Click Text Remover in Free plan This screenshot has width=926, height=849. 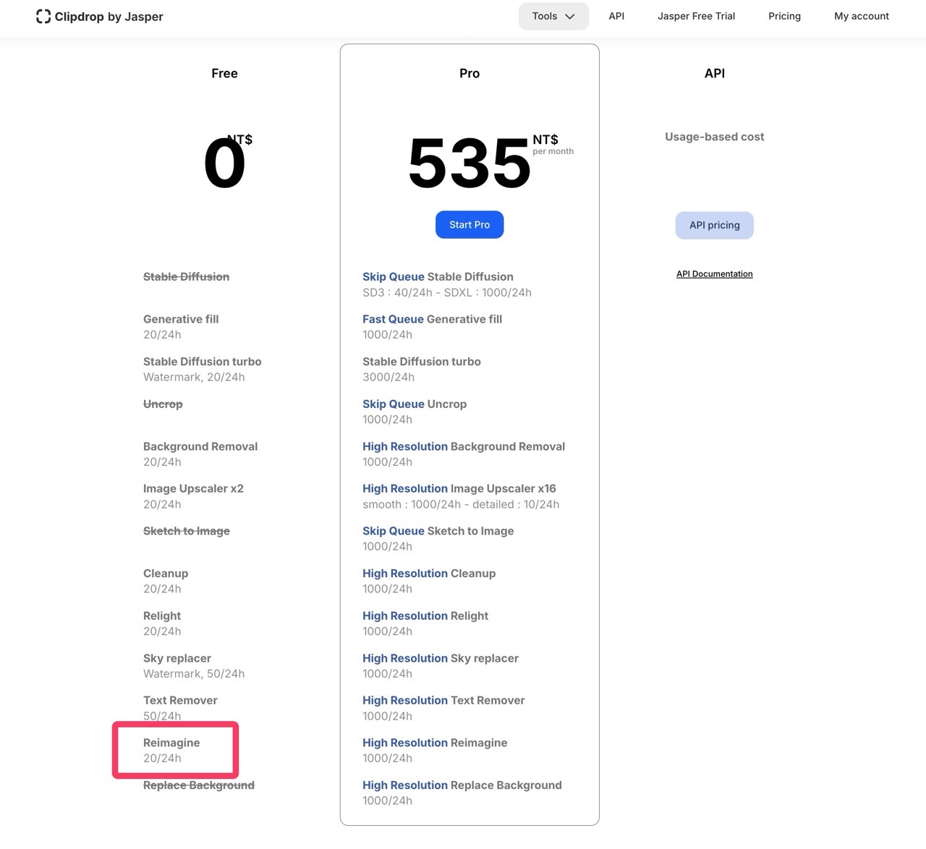click(x=180, y=701)
